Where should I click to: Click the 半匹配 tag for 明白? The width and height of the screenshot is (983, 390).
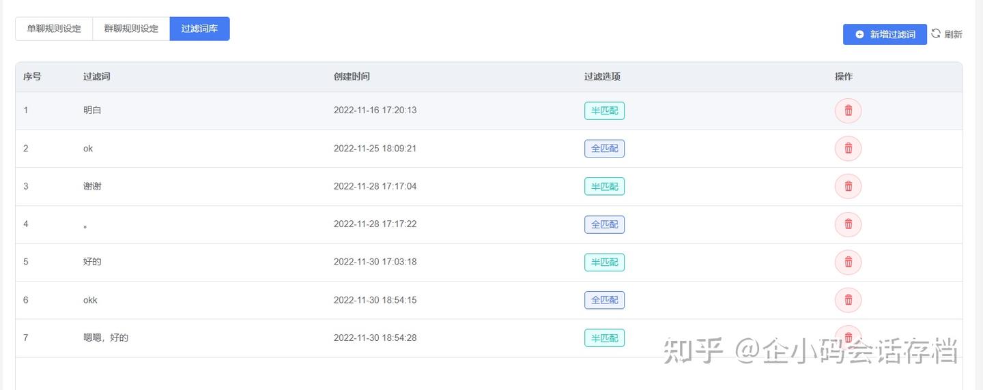coord(604,110)
